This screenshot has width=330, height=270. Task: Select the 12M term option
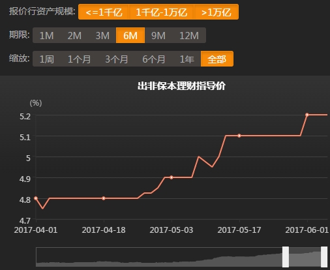pyautogui.click(x=189, y=35)
